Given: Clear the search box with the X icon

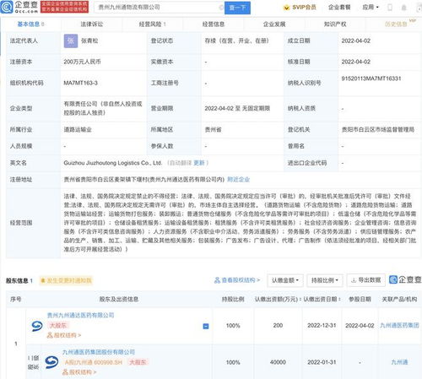Looking at the screenshot, I should tap(221, 8).
